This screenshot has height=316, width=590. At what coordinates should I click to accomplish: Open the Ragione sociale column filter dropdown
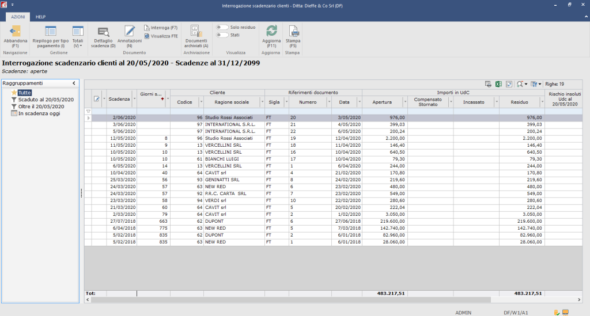[x=262, y=102]
